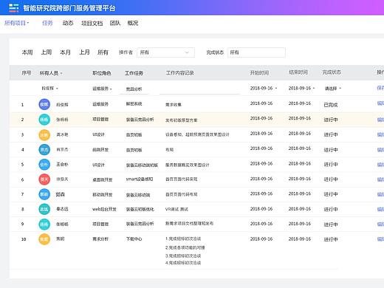Click the 已完成 status in row 1
This screenshot has width=384, height=288.
point(331,105)
